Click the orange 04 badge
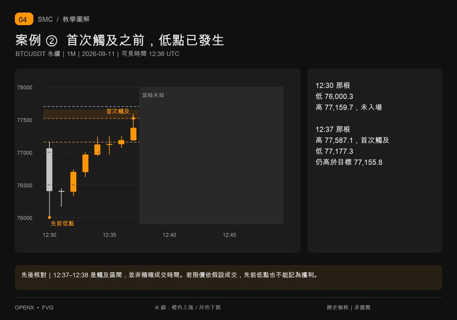The image size is (457, 320). [24, 19]
